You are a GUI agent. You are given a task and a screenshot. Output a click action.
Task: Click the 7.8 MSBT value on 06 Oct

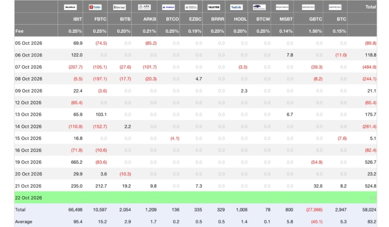(x=290, y=55)
